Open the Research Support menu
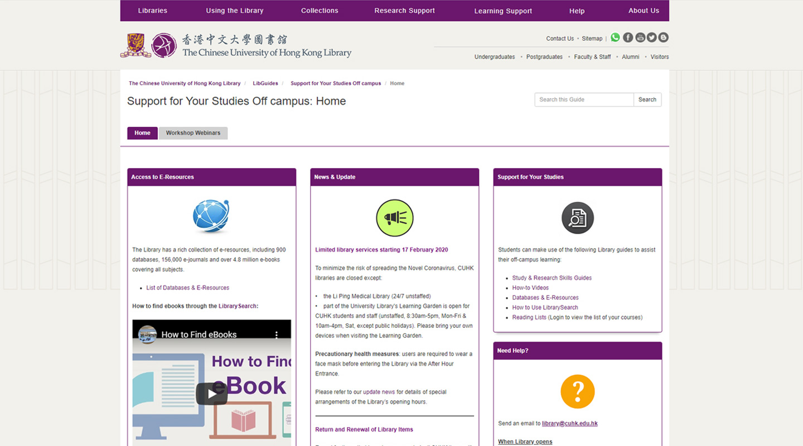This screenshot has width=803, height=446. (405, 11)
